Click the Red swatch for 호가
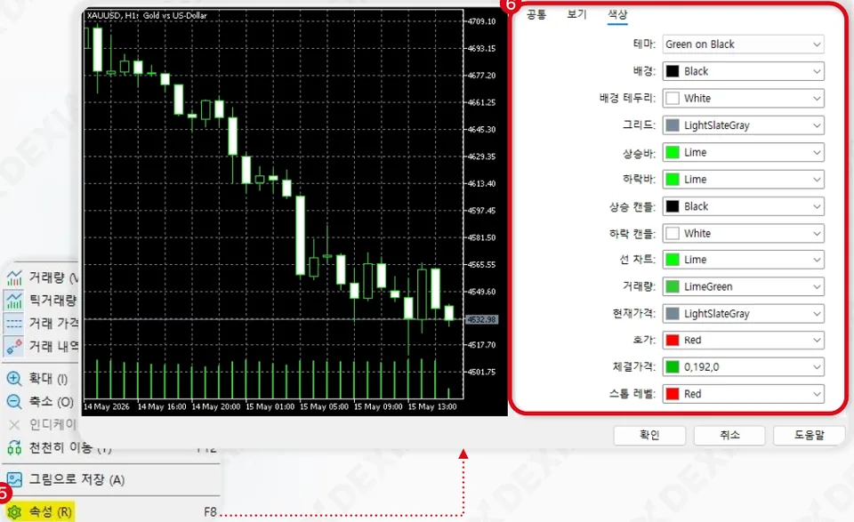The height and width of the screenshot is (522, 854). click(x=673, y=341)
